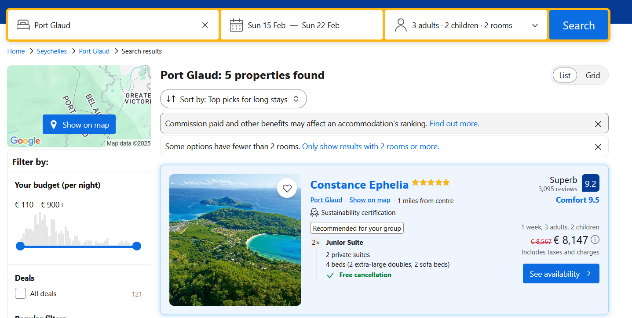
Task: Switch results to Grid view
Action: click(592, 75)
